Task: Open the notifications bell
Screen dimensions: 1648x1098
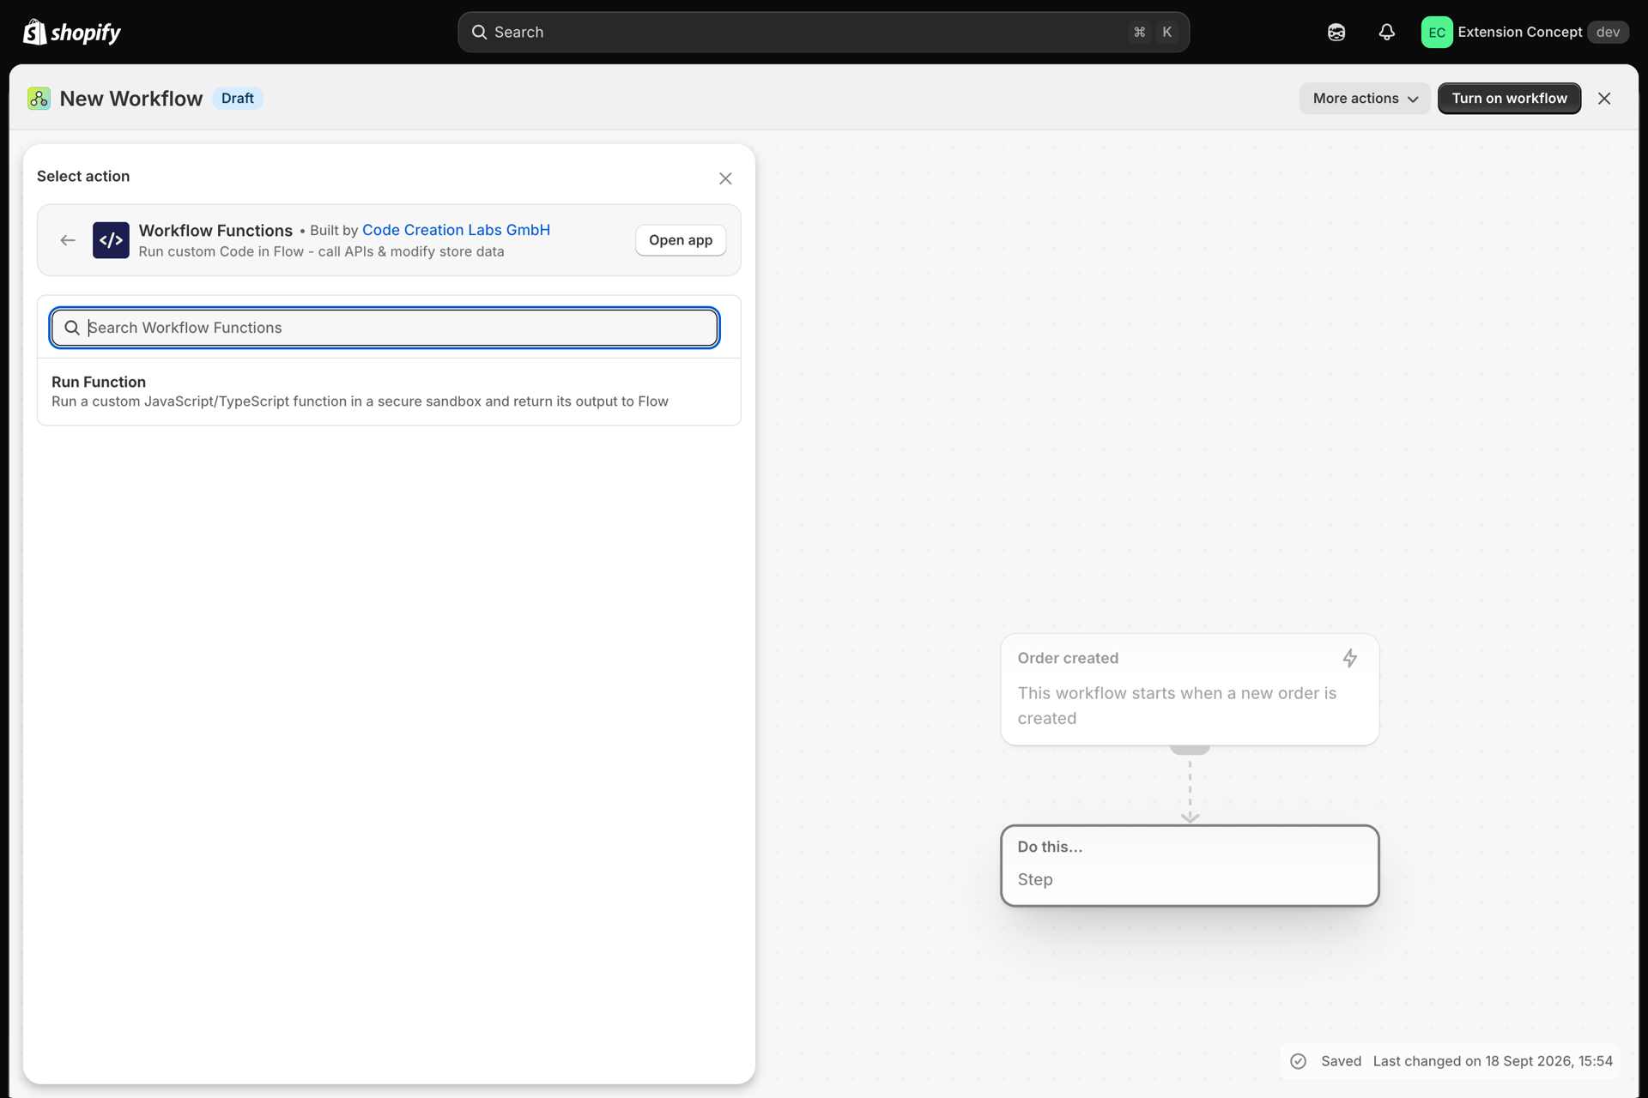Action: (x=1386, y=32)
